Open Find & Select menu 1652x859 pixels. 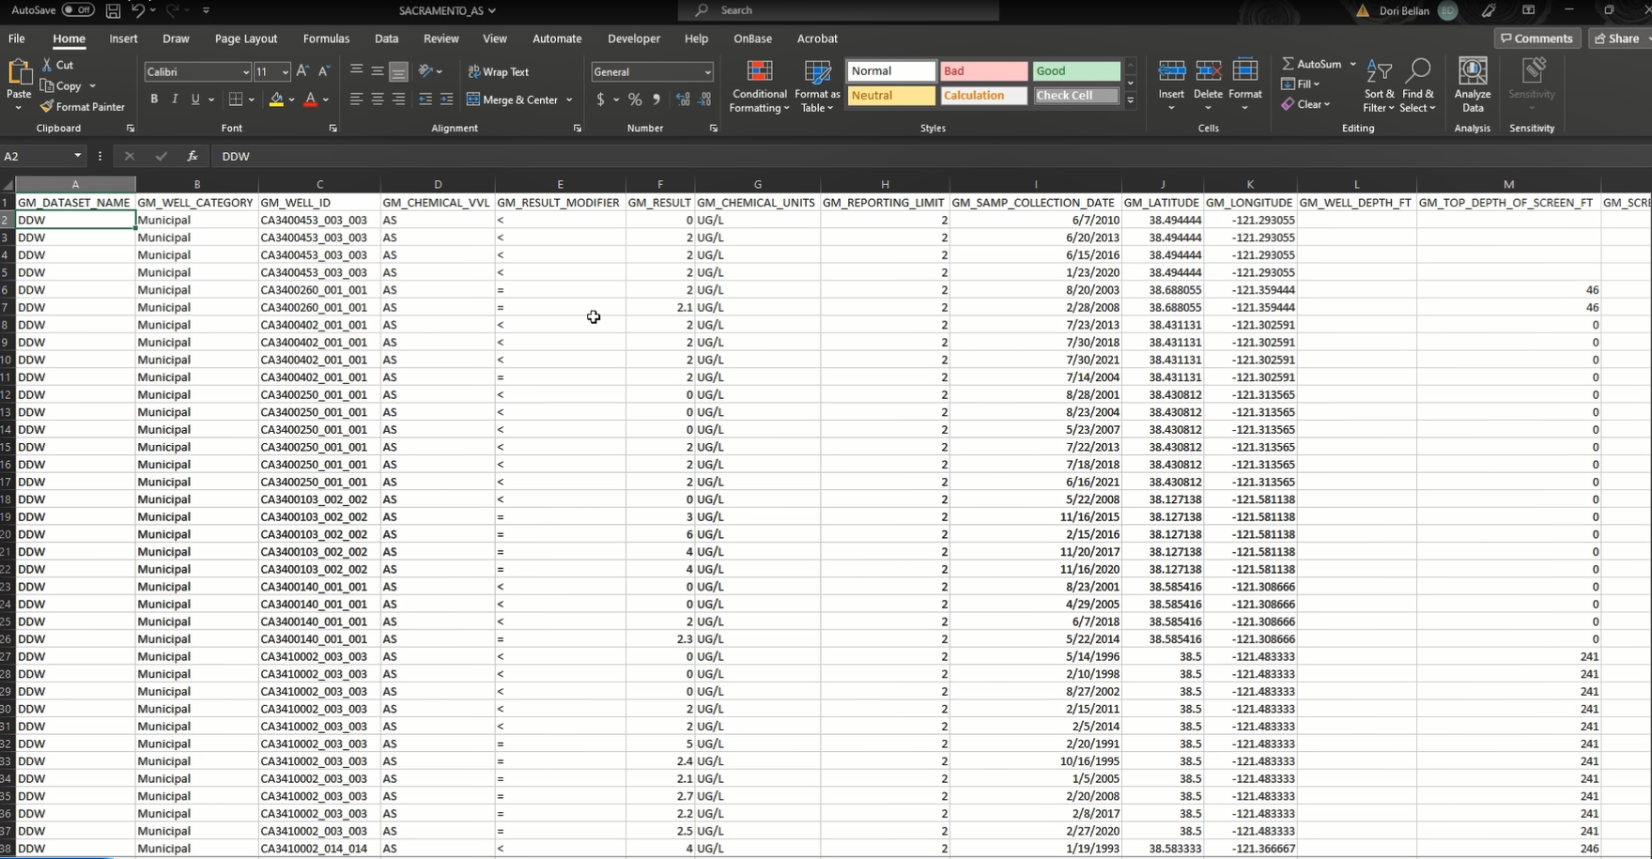1418,86
